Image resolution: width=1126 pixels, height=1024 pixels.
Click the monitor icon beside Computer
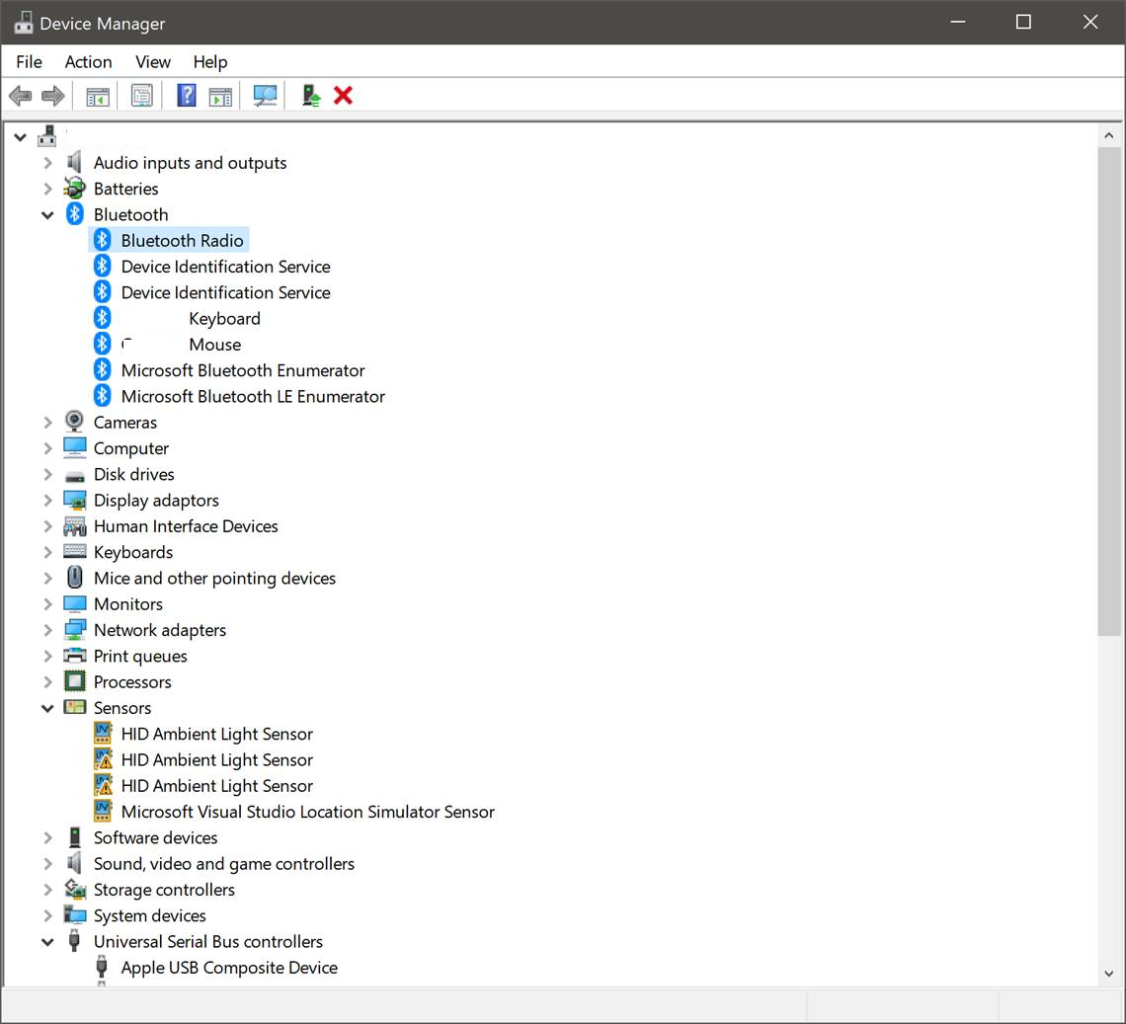point(75,447)
